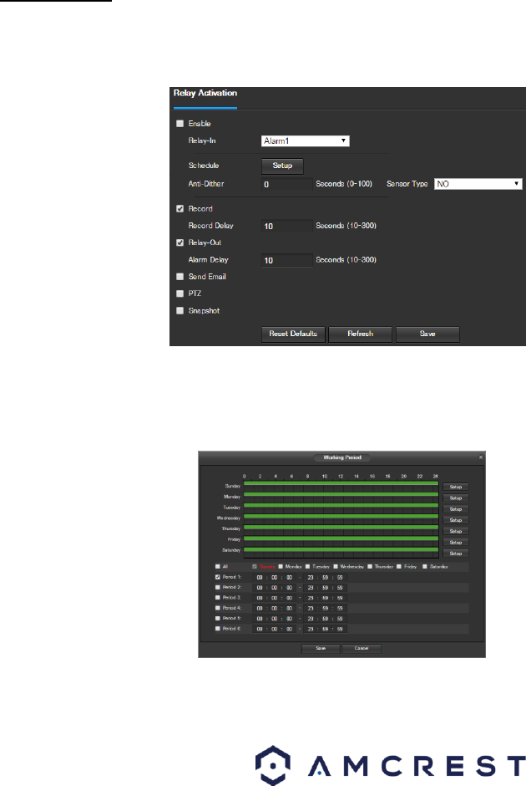Open Setup for the Thursday row
526x786 pixels.
point(455,531)
